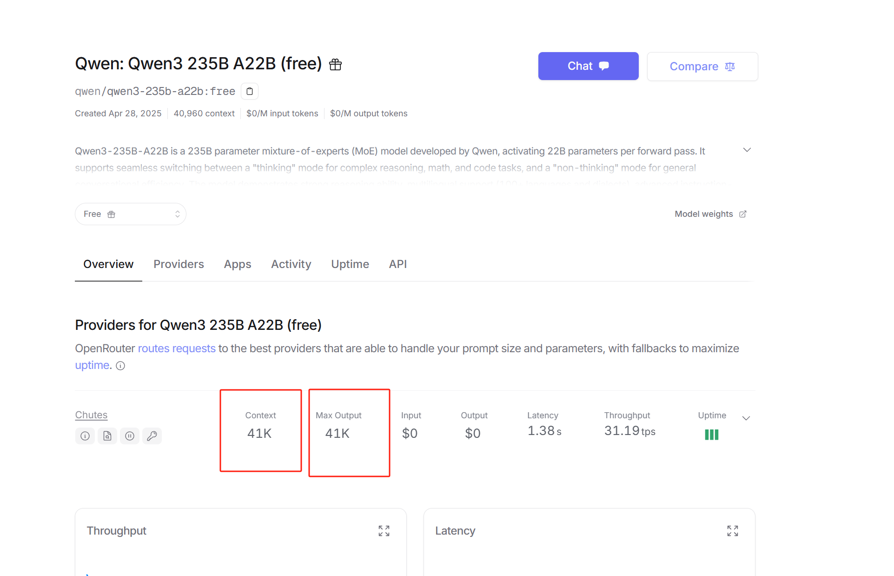Click the green uptime bars indicator
Screen dimensions: 894x576
(711, 435)
